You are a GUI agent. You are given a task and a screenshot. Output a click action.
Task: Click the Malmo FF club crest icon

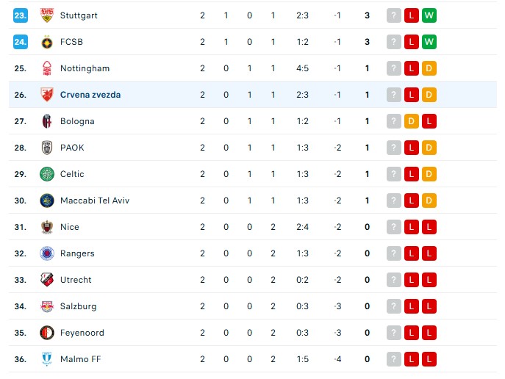pos(47,359)
